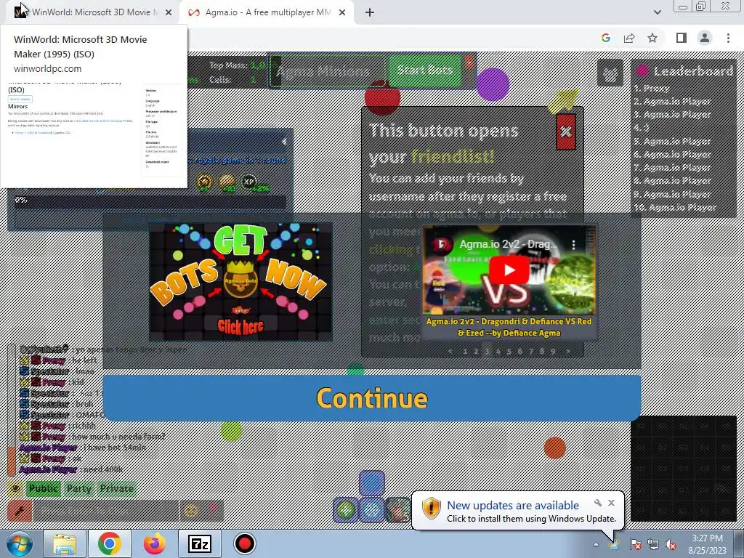Go to tutorial page 9
Viewport: 744px width, 558px height.
click(553, 351)
